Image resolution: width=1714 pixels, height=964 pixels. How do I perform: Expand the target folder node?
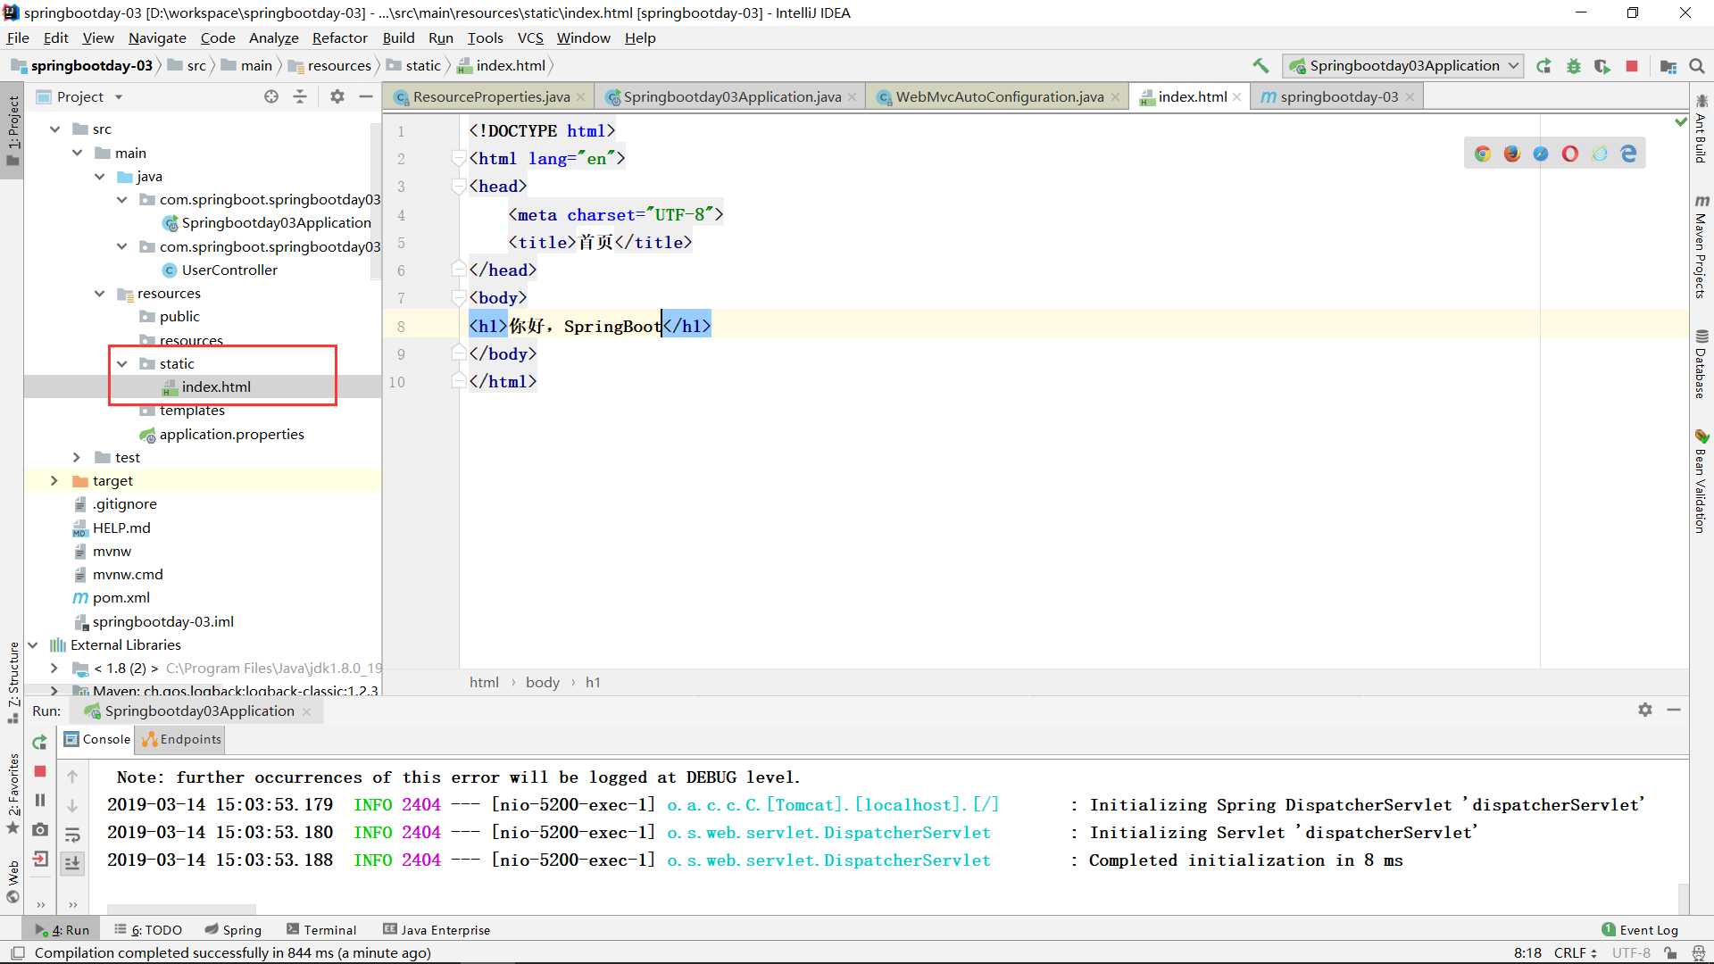[x=54, y=480]
